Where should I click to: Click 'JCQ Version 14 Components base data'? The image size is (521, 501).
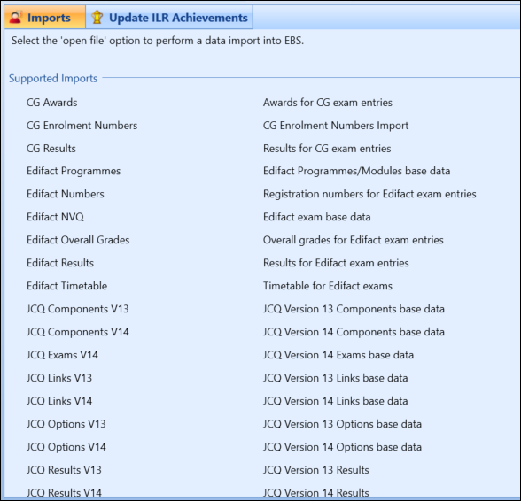(354, 332)
